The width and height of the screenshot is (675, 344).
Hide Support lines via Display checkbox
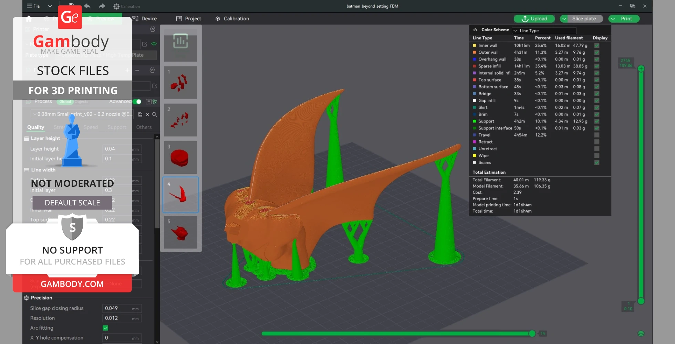point(596,121)
